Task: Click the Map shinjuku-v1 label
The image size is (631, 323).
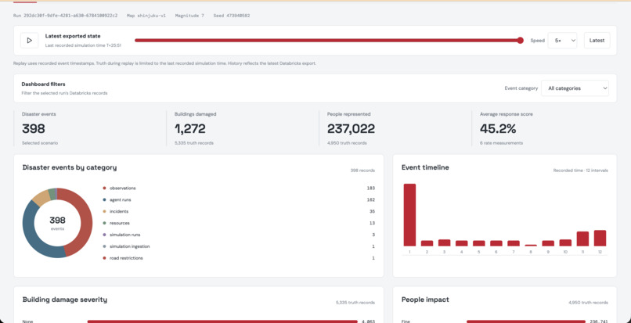Action: [x=146, y=16]
